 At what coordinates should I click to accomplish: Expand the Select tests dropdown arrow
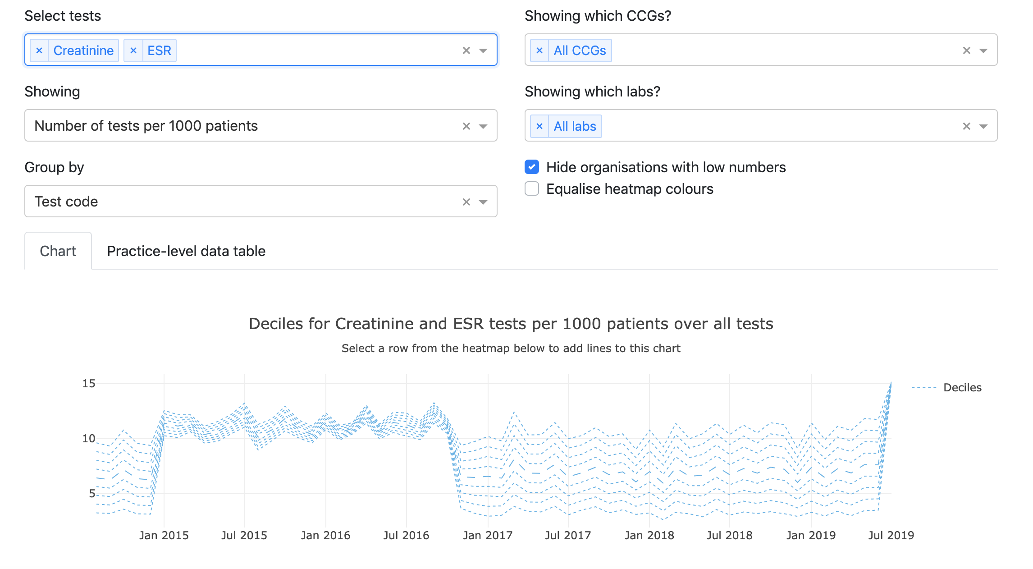(x=483, y=50)
